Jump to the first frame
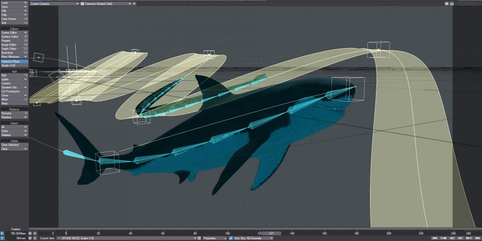Image resolution: width=482 pixels, height=241 pixels. click(x=435, y=238)
